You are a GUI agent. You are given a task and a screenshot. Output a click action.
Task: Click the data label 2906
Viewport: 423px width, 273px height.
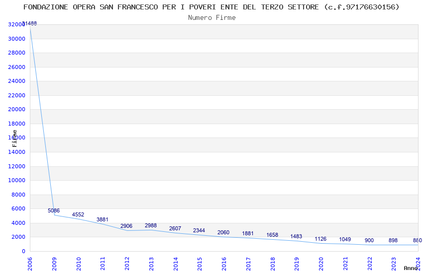(x=126, y=226)
